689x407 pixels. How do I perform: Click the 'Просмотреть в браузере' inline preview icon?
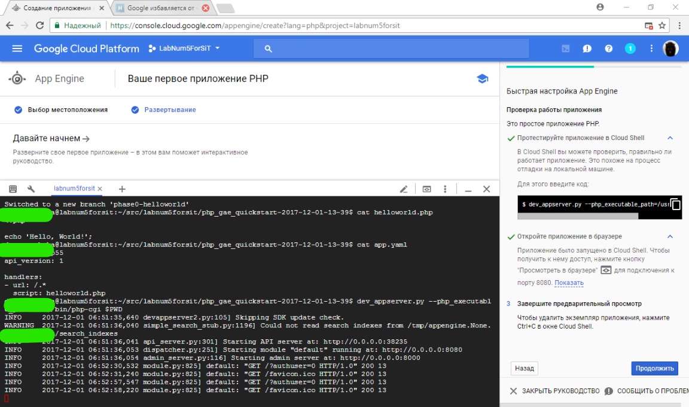(606, 270)
